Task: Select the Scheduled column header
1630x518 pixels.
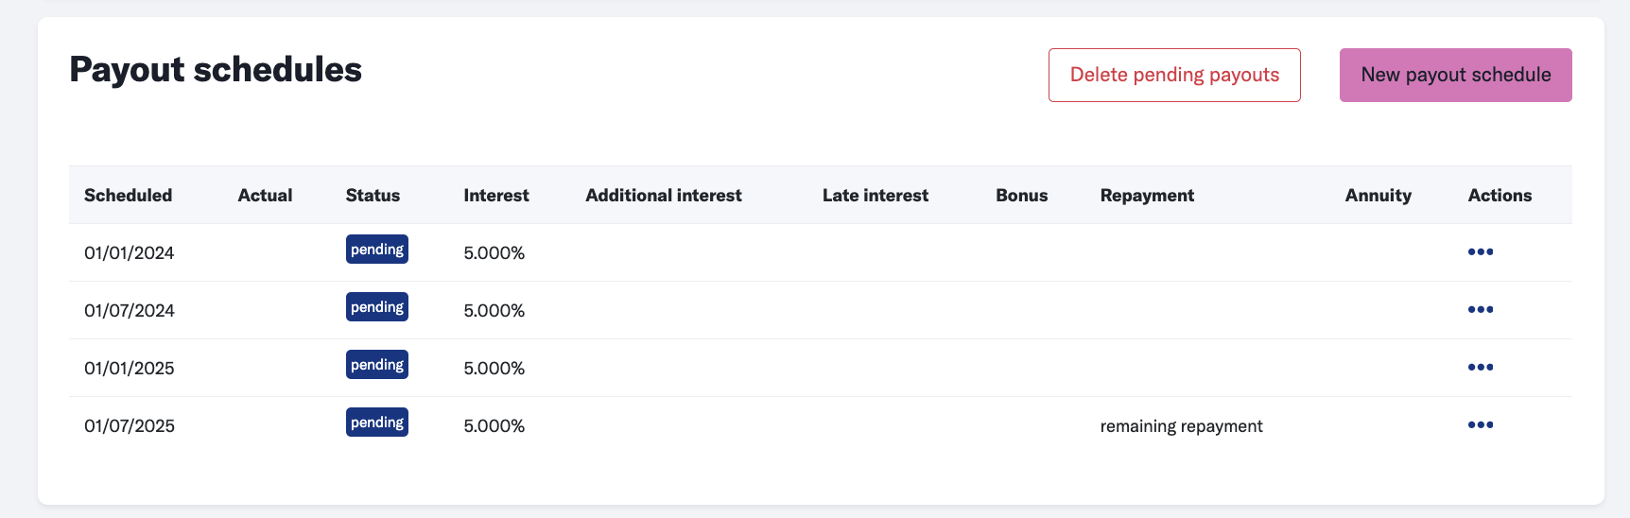Action: point(128,196)
